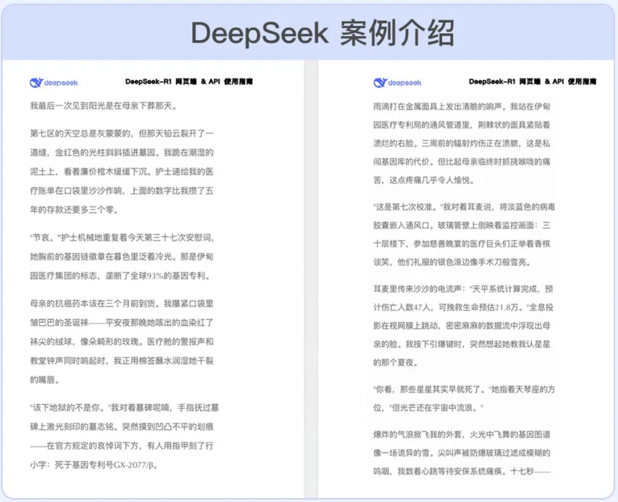Click right page header "DeepSeek-R1 网页端 & API 使用指南"

[x=533, y=81]
